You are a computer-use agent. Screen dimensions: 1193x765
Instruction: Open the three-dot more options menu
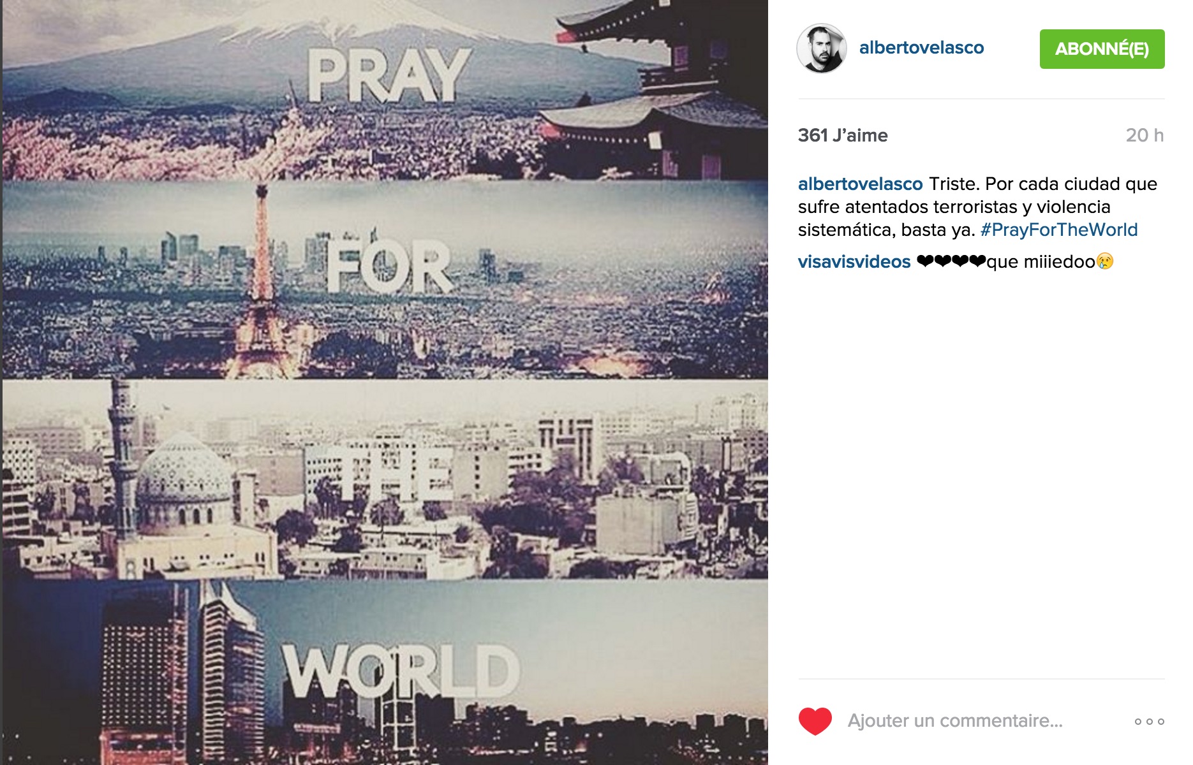tap(1149, 722)
